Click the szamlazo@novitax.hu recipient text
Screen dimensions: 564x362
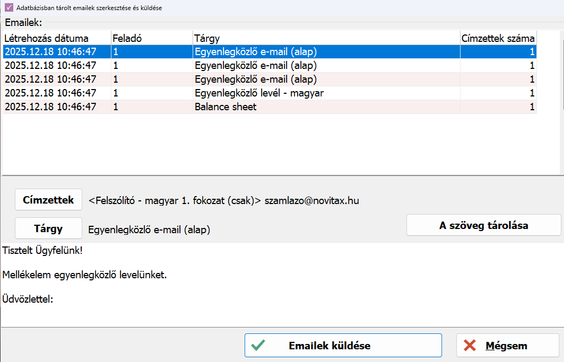[311, 201]
